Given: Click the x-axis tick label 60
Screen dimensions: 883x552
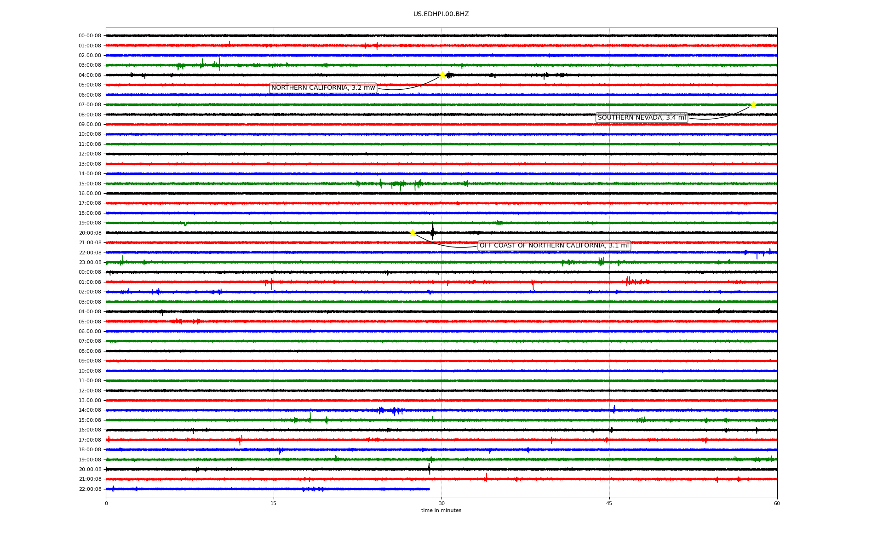Looking at the screenshot, I should click(x=777, y=503).
